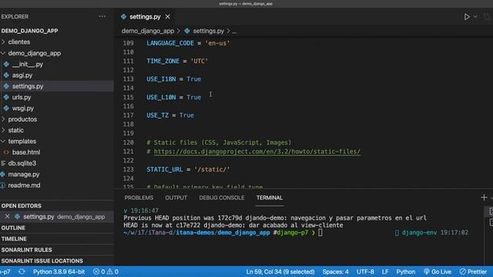Click the sync changes icon in status bar
The width and height of the screenshot is (493, 277).
[x=22, y=272]
